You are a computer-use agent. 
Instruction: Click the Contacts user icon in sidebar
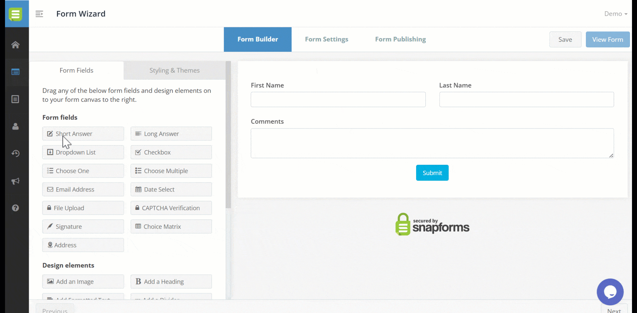[x=15, y=126]
